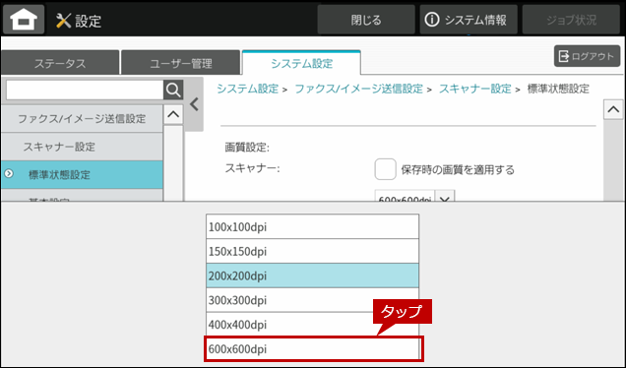
Task: Collapse the side menu with left chevron
Action: click(194, 104)
